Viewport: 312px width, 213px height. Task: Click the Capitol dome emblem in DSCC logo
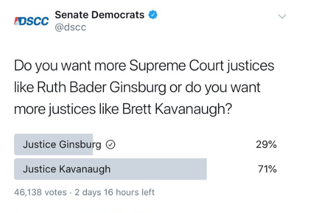[17, 22]
